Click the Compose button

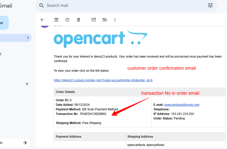tap(4, 23)
